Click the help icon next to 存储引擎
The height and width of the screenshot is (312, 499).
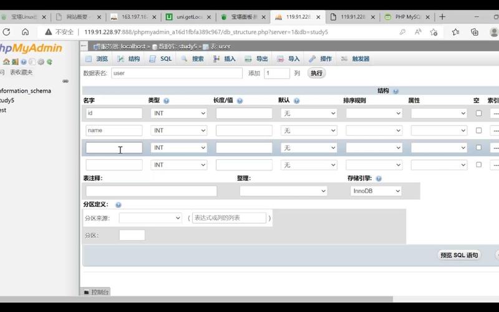pyautogui.click(x=379, y=178)
